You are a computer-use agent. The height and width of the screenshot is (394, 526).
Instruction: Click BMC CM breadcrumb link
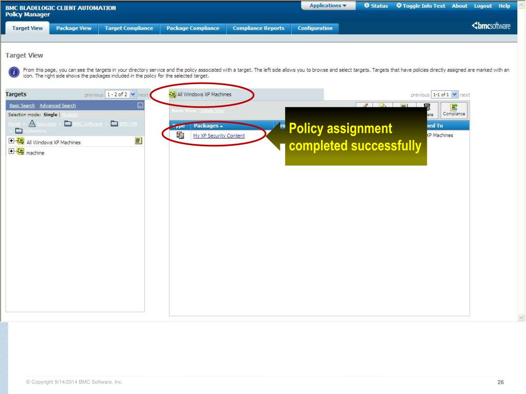coord(128,124)
